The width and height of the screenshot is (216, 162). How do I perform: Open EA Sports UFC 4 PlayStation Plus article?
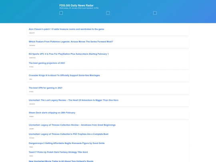(69, 54)
